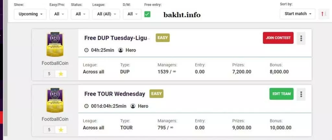Click the EASY badge on Free DUP Tuesday
Viewport: 332px width, 140px height.
(x=163, y=38)
